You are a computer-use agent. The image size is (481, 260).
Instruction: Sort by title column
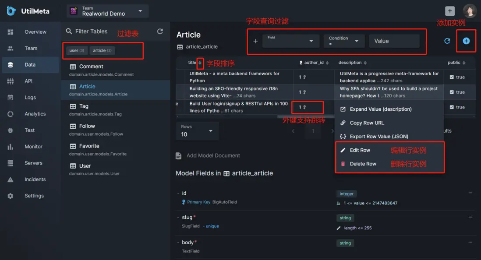point(200,63)
